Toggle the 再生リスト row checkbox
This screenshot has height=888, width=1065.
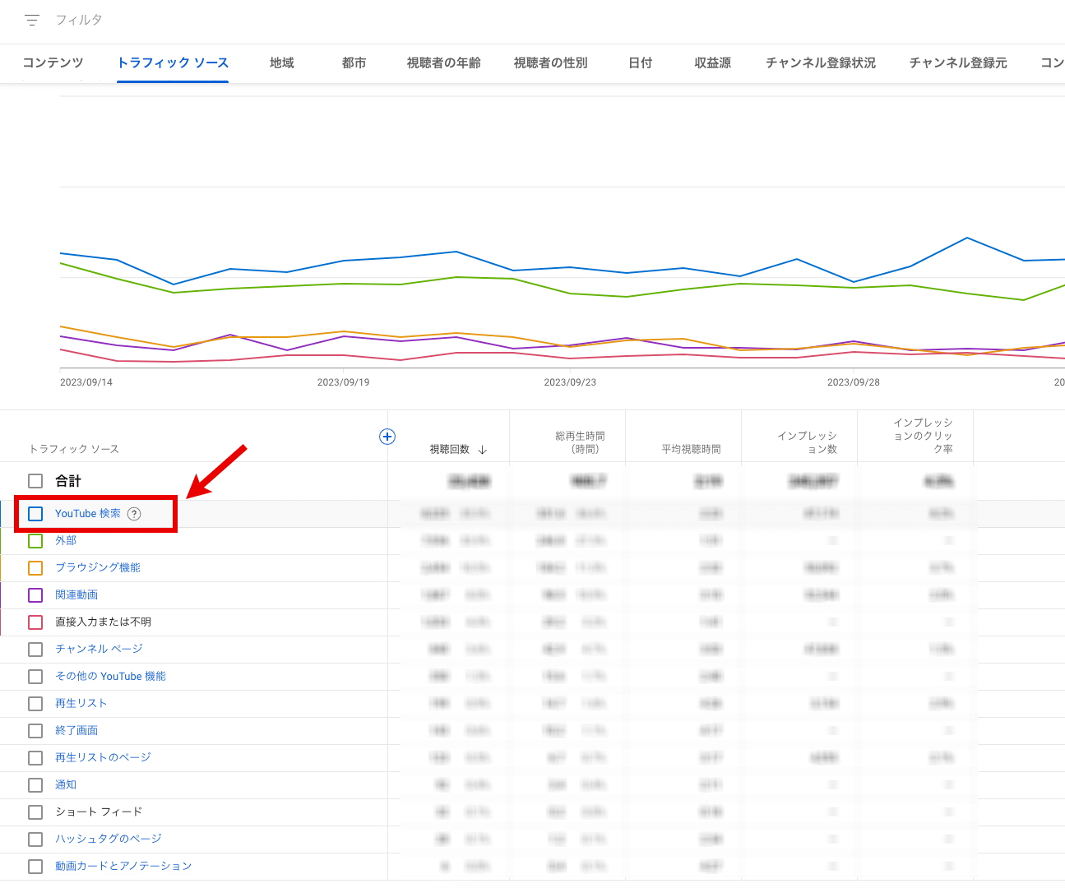click(x=35, y=704)
